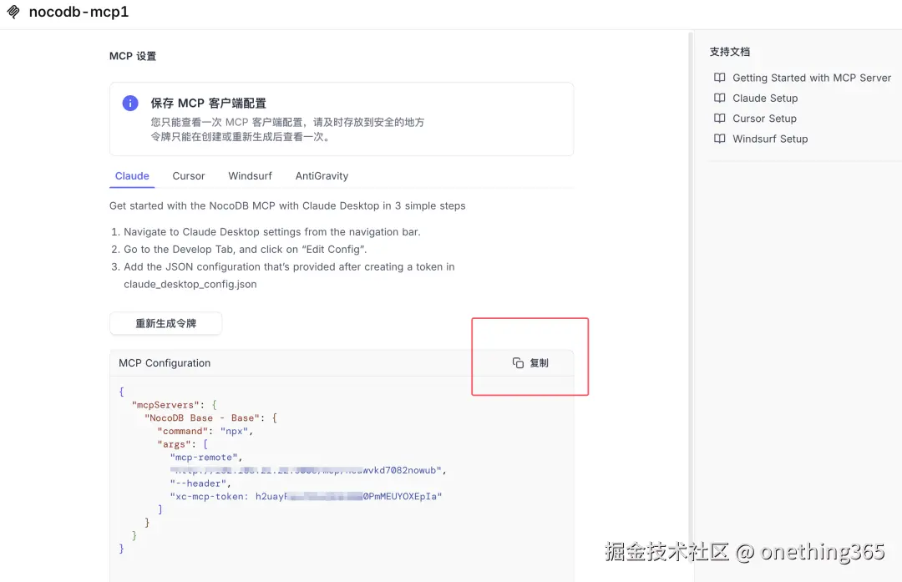This screenshot has width=902, height=582.
Task: Click the blurred URL line ending nowub
Action: 308,470
